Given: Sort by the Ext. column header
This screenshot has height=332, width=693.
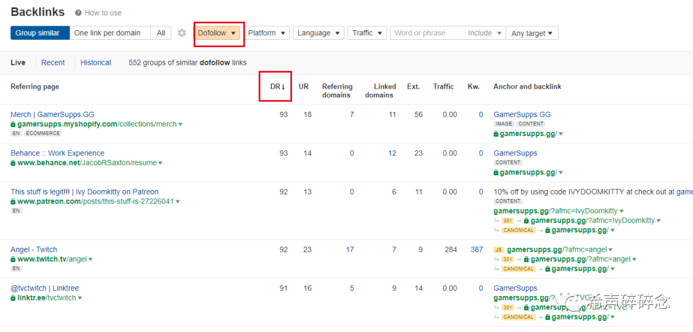Looking at the screenshot, I should point(413,87).
